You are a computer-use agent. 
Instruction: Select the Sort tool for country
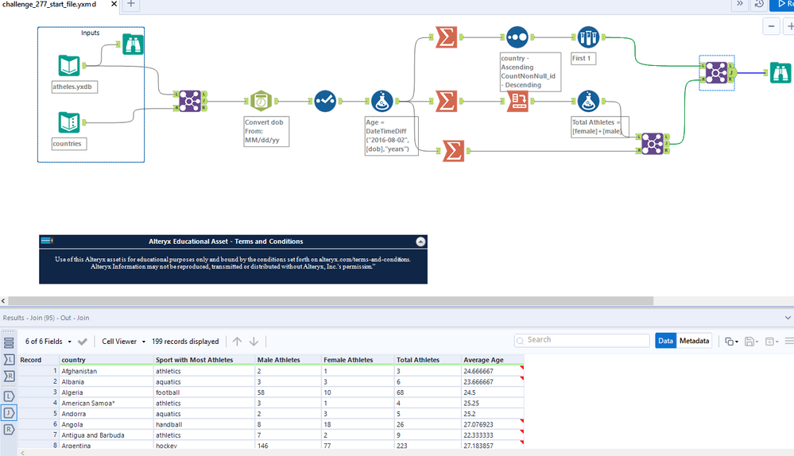click(x=517, y=37)
